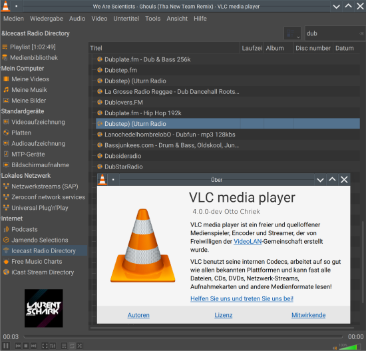This screenshot has height=351, width=366.
Task: Toggle shuffle random playback
Action: [80, 346]
